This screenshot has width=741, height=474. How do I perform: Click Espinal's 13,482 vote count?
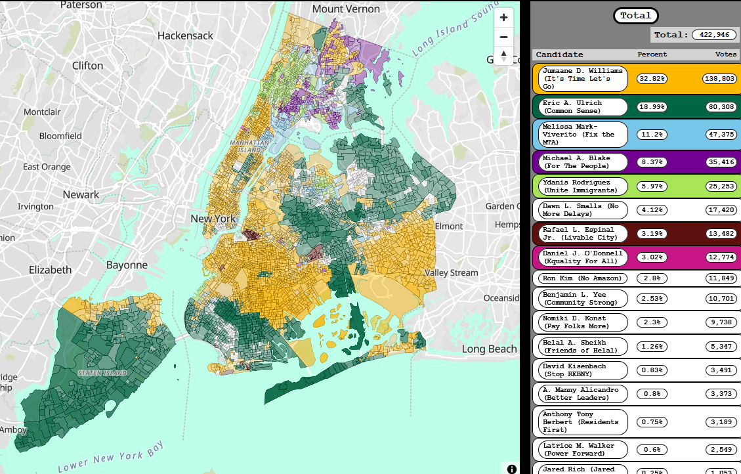coord(721,234)
